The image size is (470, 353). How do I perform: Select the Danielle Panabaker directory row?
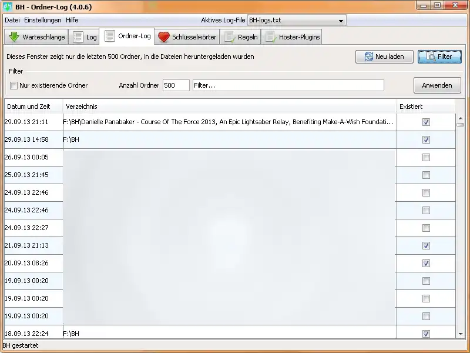tap(230, 122)
